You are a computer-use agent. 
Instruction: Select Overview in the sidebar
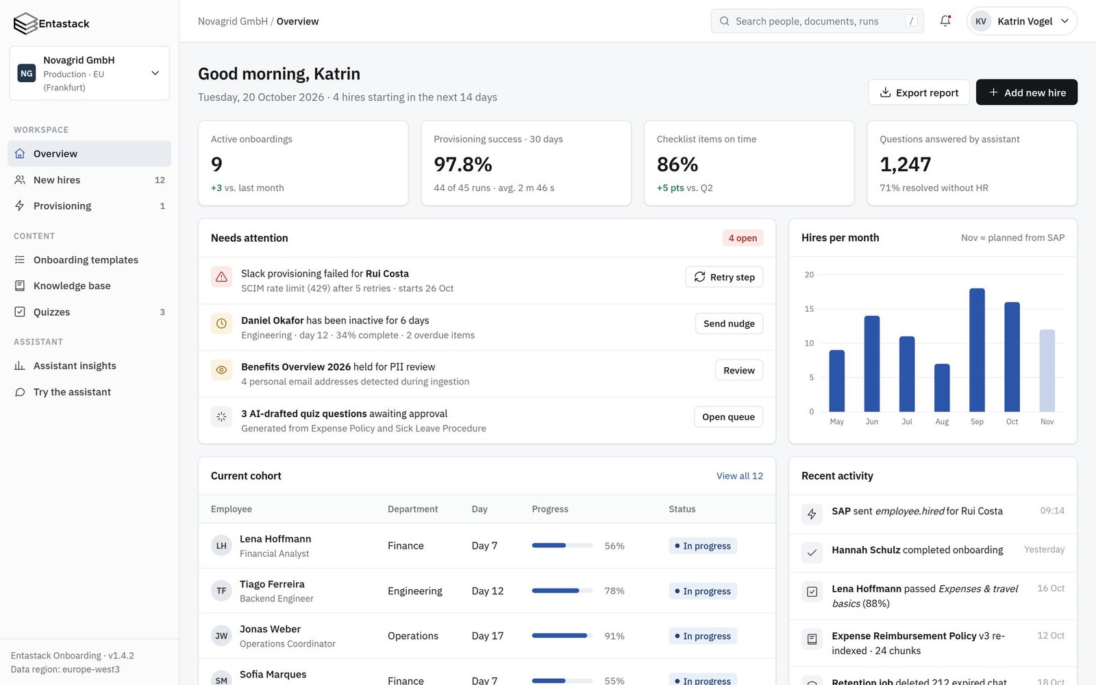pyautogui.click(x=89, y=153)
